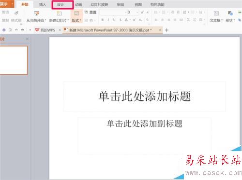Open the 幻灯片放映 (Slide Show) tab
The image size is (242, 180).
99,5
